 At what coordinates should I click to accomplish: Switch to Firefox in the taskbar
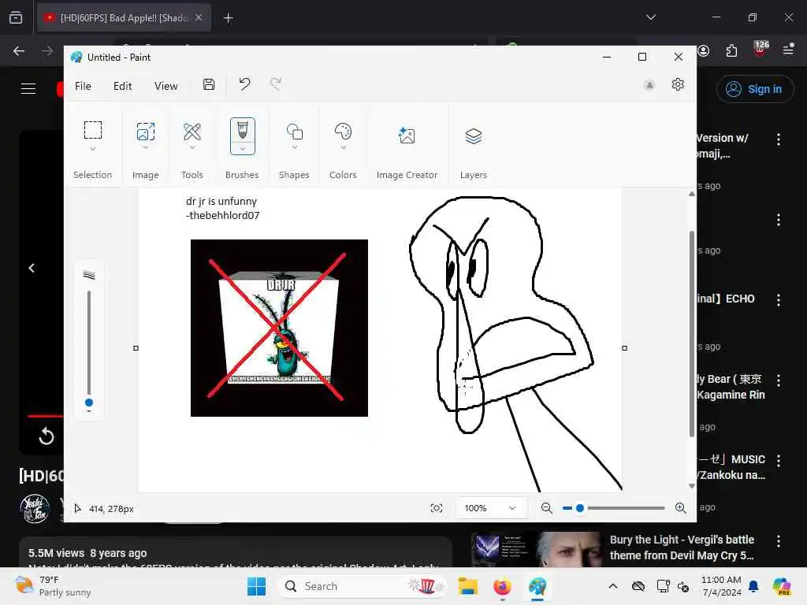(502, 586)
